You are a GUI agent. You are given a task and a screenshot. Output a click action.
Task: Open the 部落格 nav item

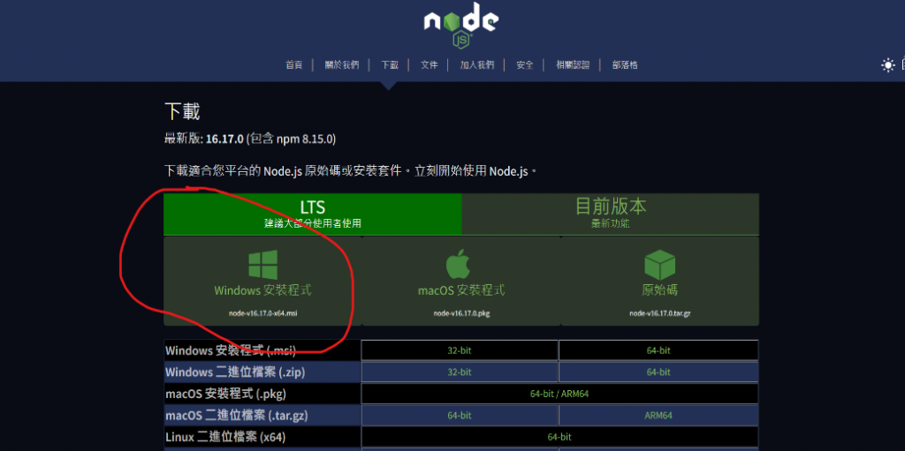click(625, 65)
